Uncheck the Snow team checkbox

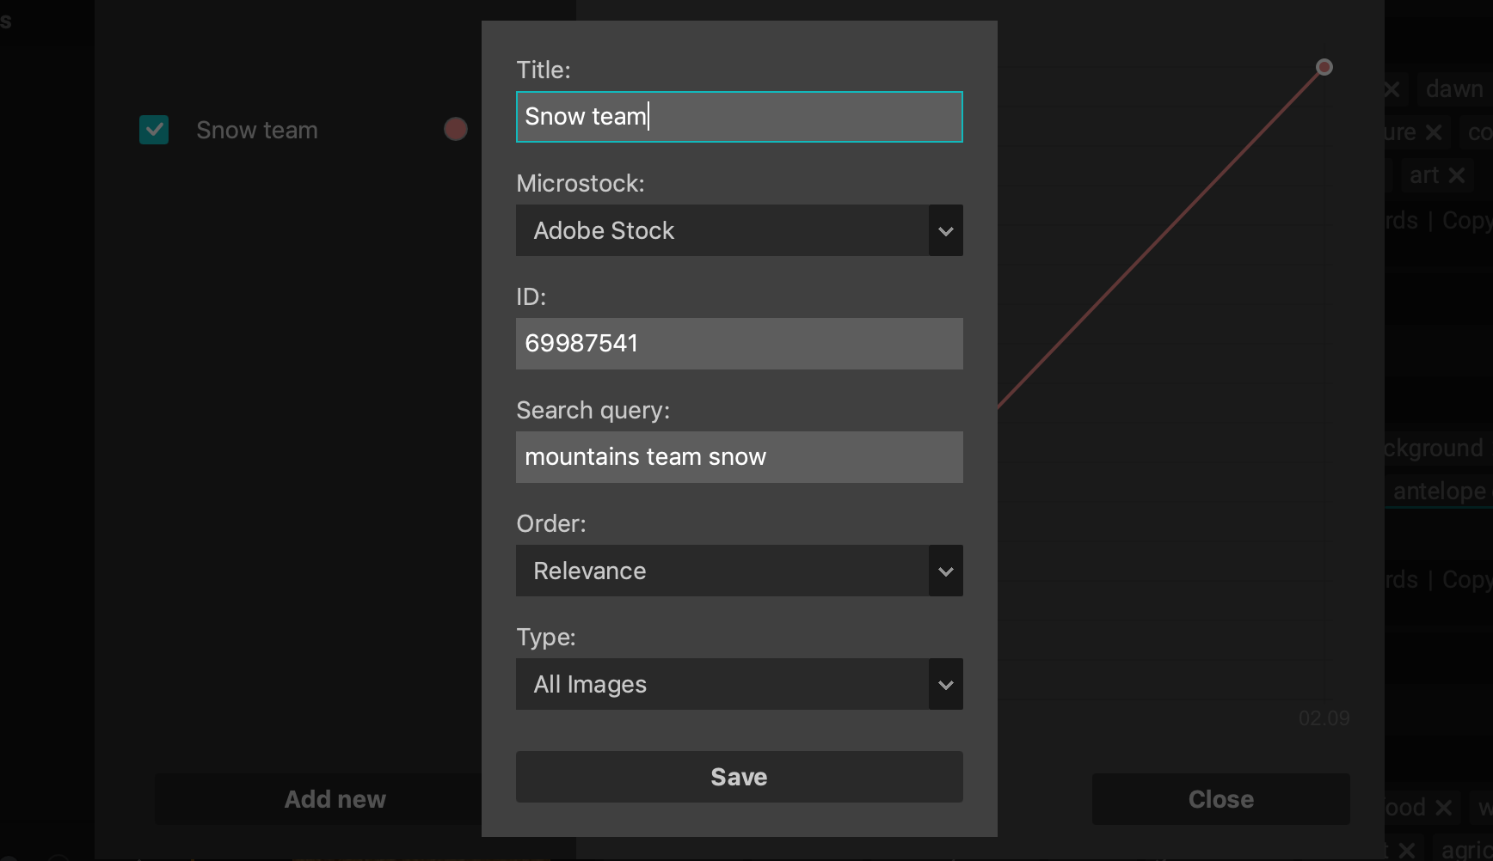click(x=154, y=130)
